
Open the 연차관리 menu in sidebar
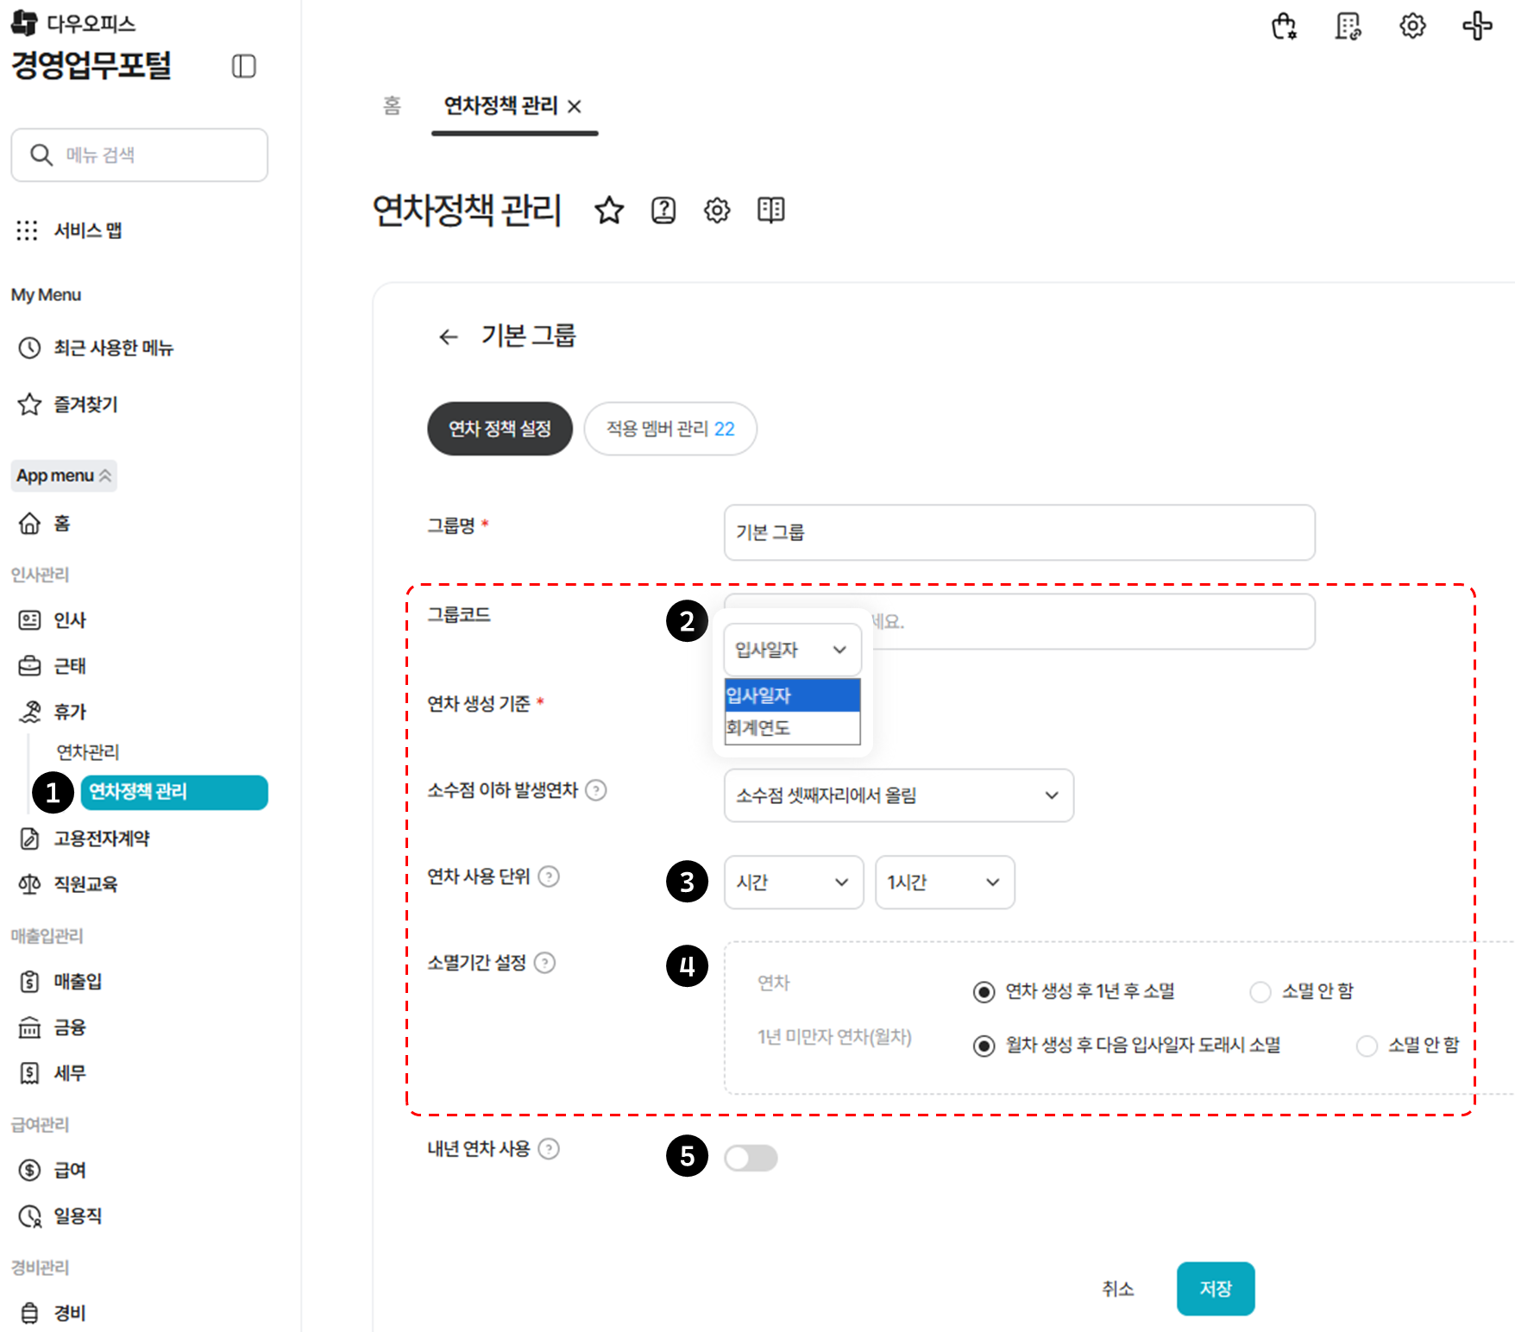tap(88, 752)
